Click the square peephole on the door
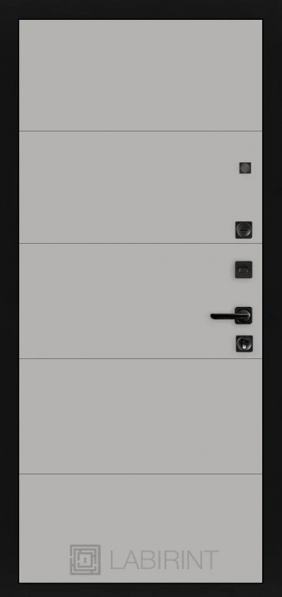The height and width of the screenshot is (597, 282). click(245, 168)
